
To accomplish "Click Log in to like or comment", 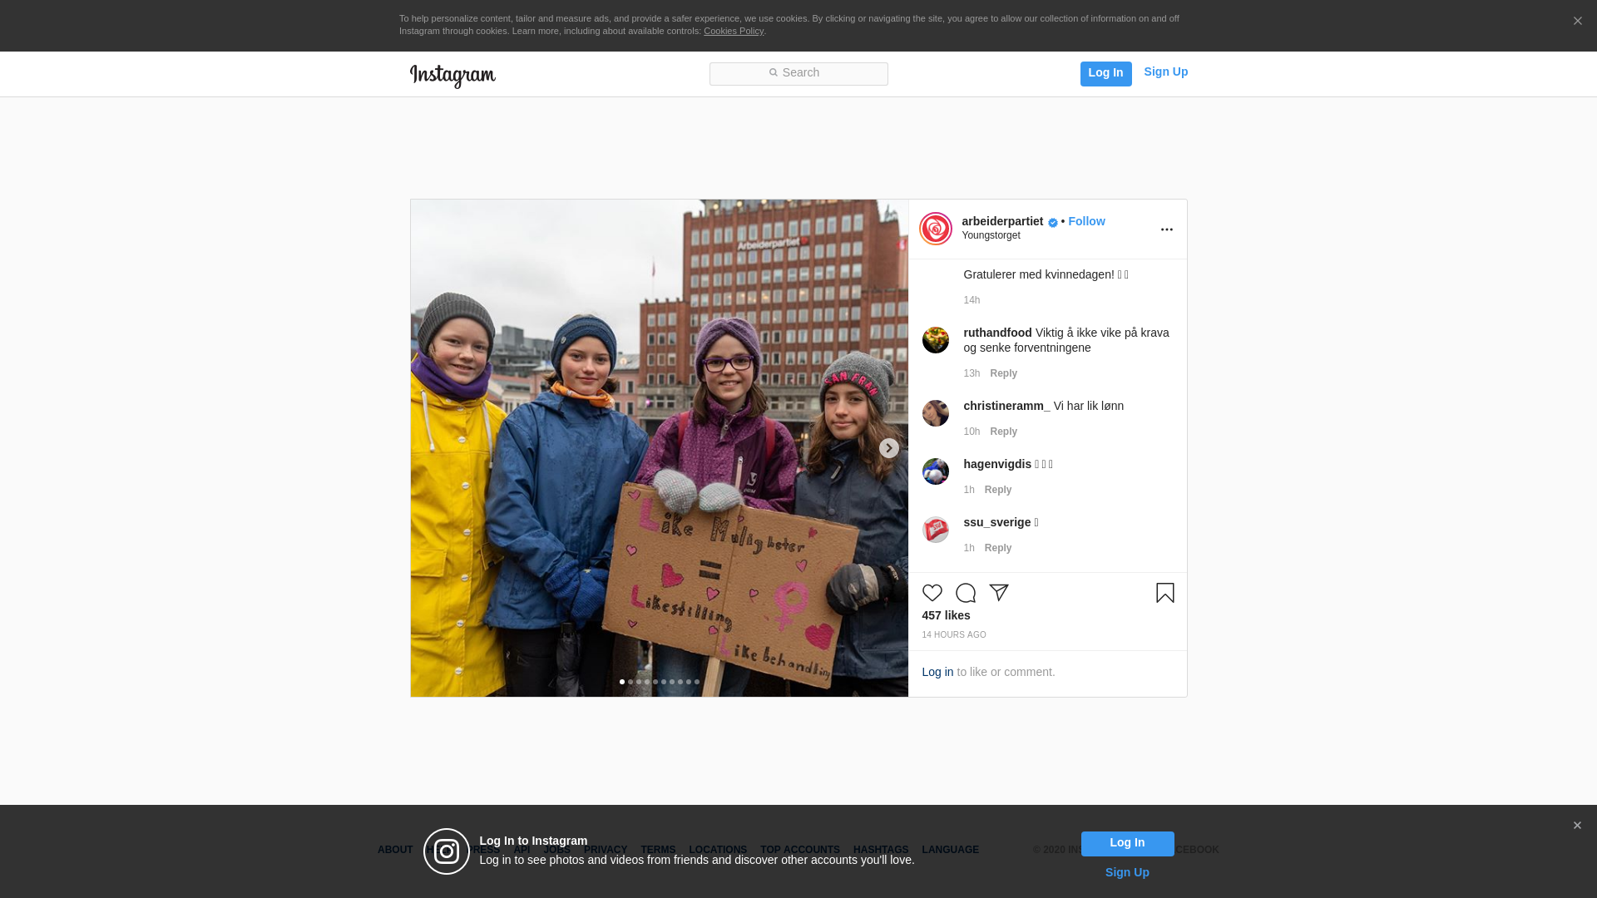I will pos(937,672).
